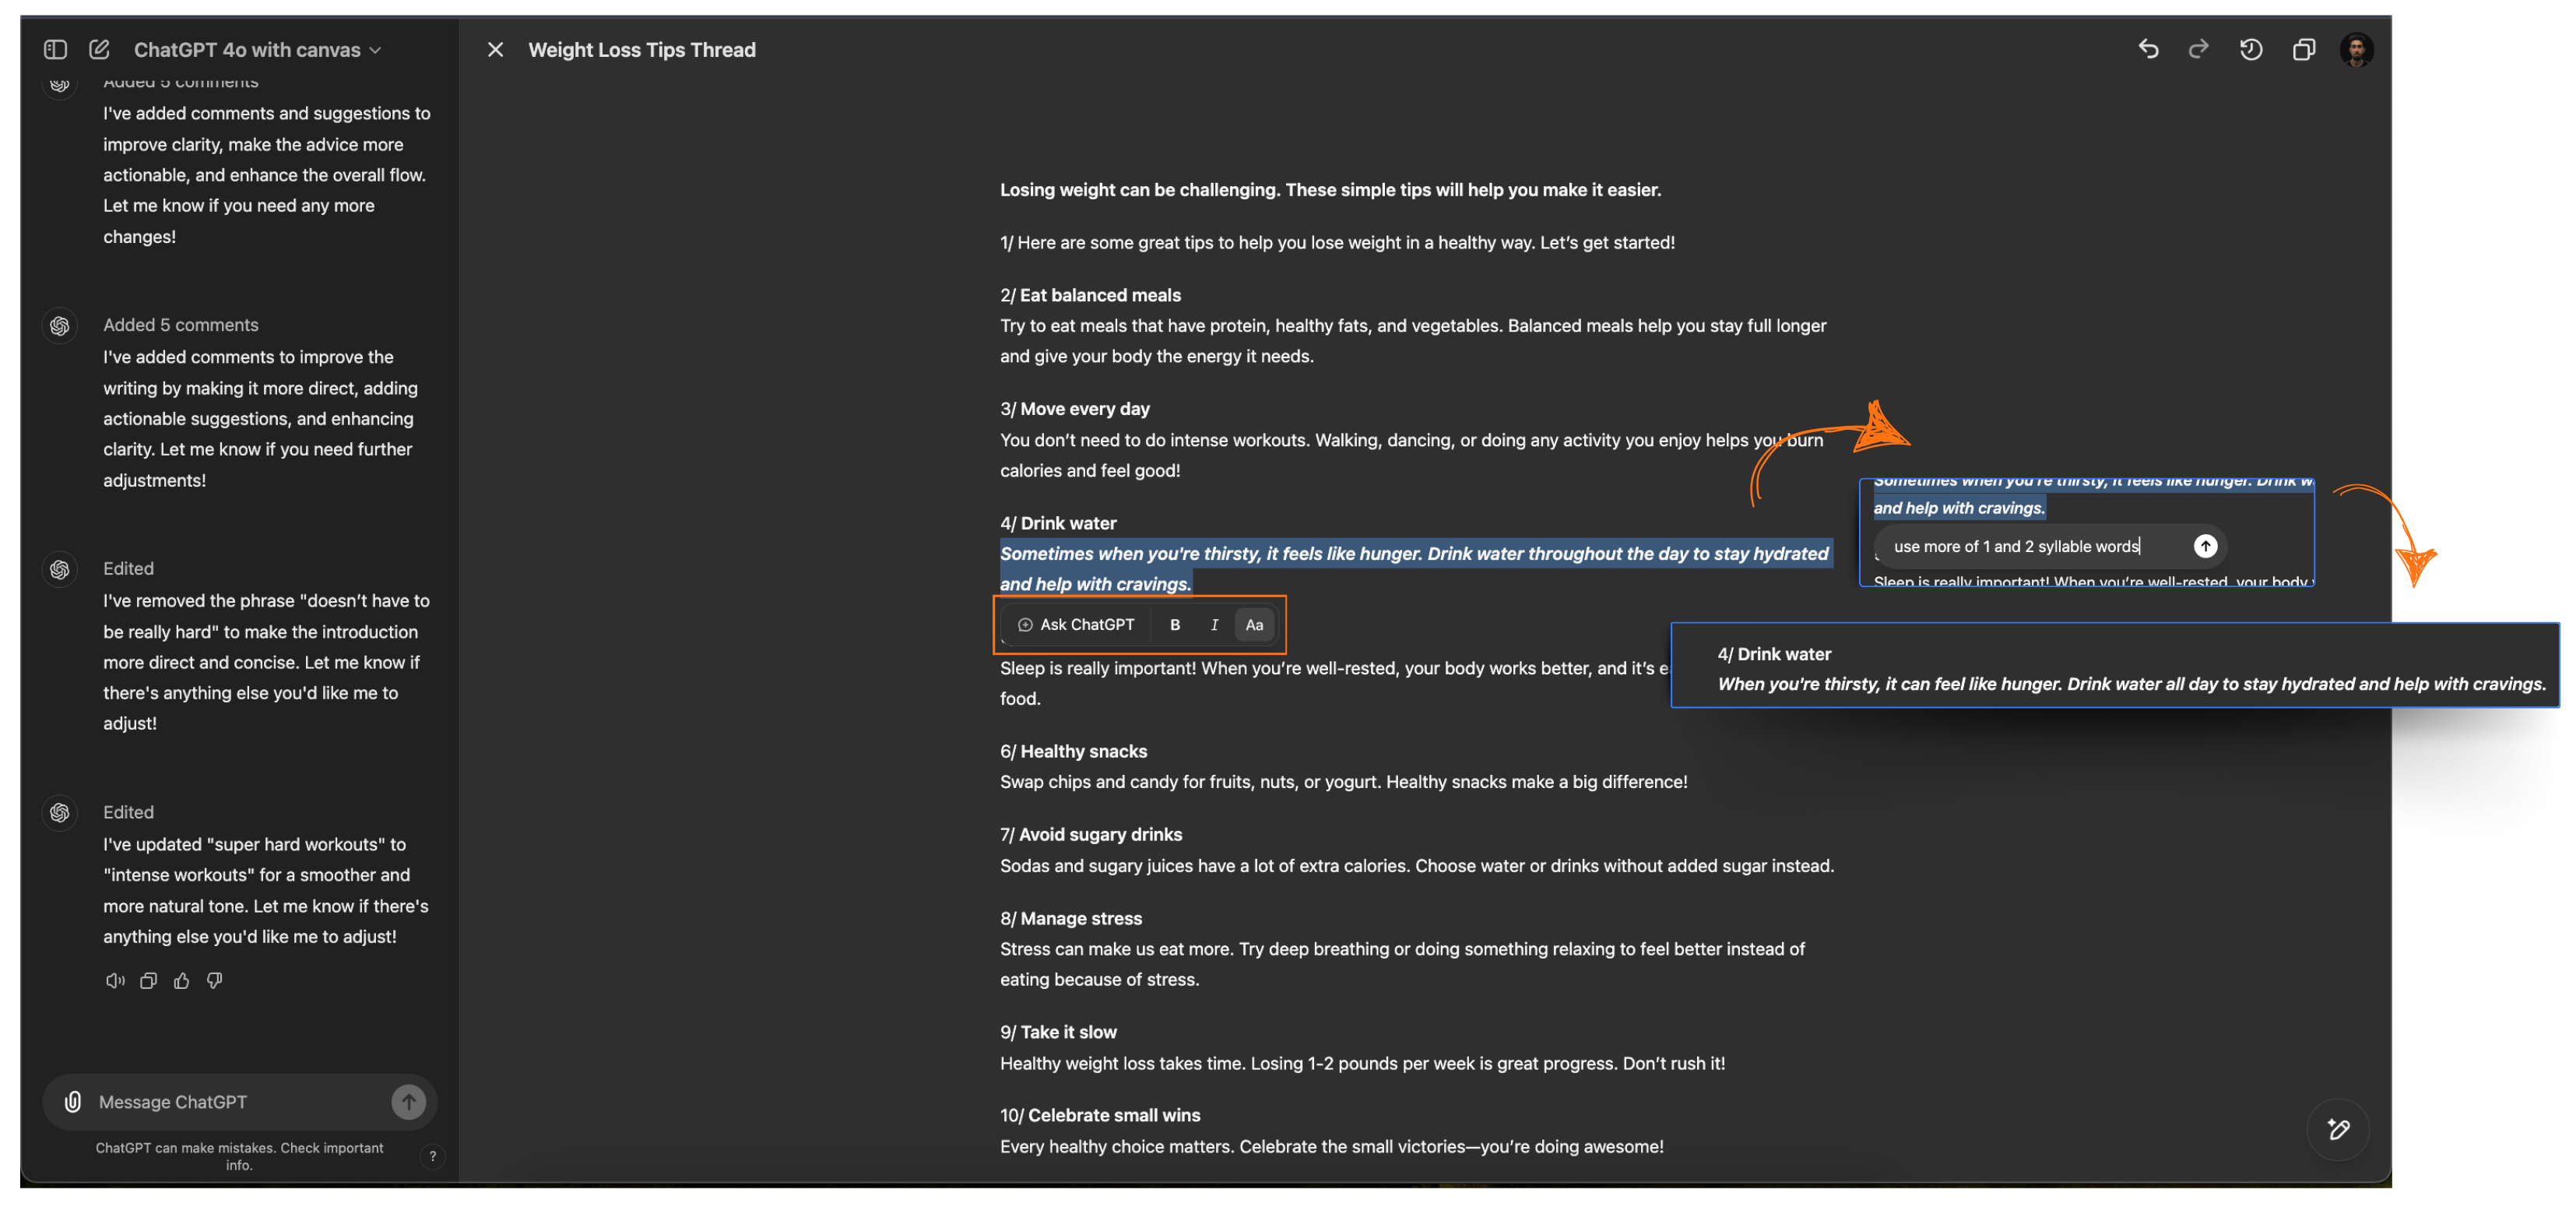Click the Edited label above the 'super hard workouts' message
This screenshot has height=1214, width=2576.
[x=128, y=812]
